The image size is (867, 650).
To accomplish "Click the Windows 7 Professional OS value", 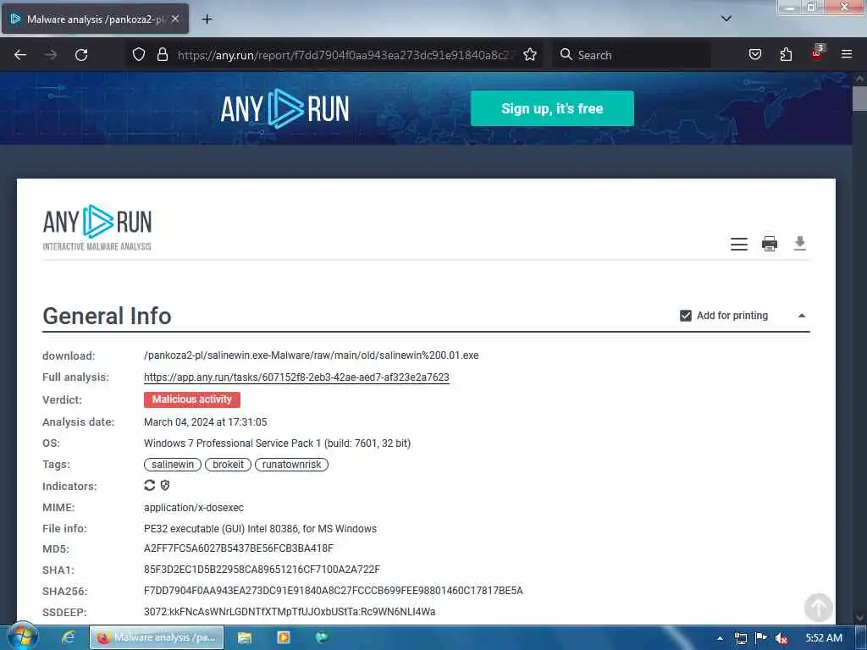I will tap(277, 443).
